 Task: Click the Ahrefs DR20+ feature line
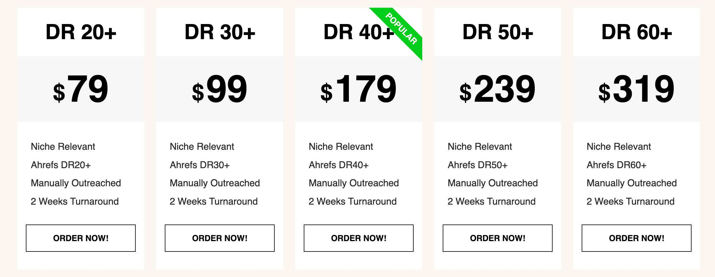tap(61, 165)
